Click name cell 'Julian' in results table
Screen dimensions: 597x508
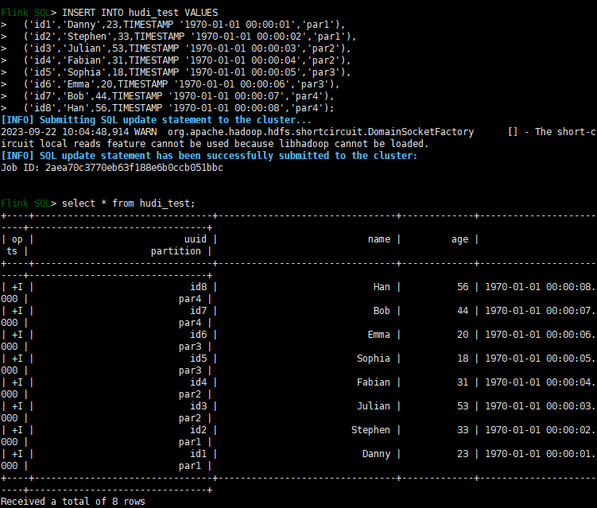click(374, 406)
